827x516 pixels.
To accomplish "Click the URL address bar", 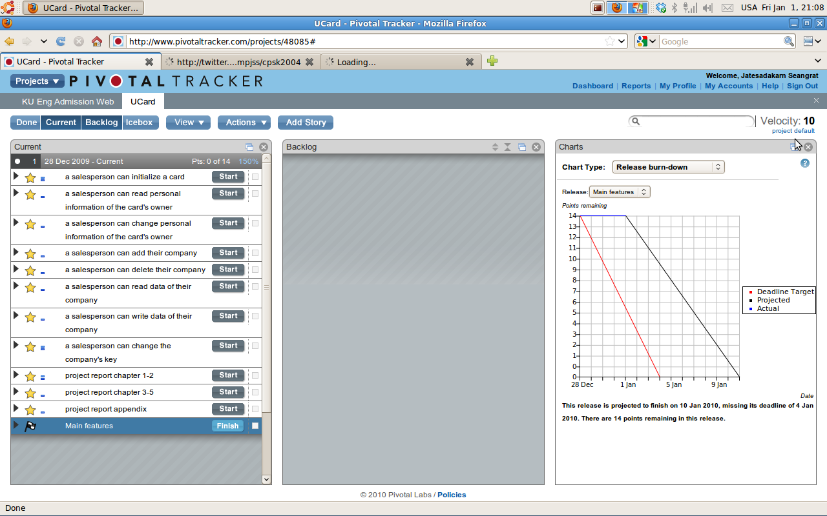I will [x=368, y=41].
